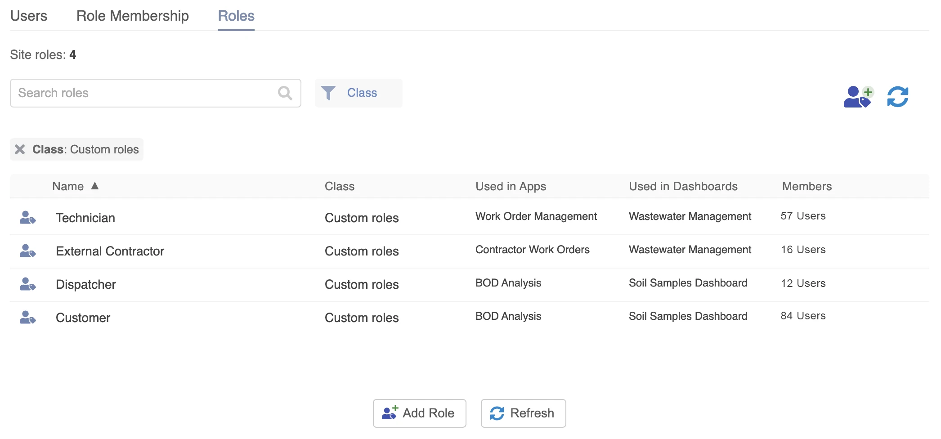Screen dimensions: 941x439
Task: Focus the Search roles input field
Action: tap(144, 93)
